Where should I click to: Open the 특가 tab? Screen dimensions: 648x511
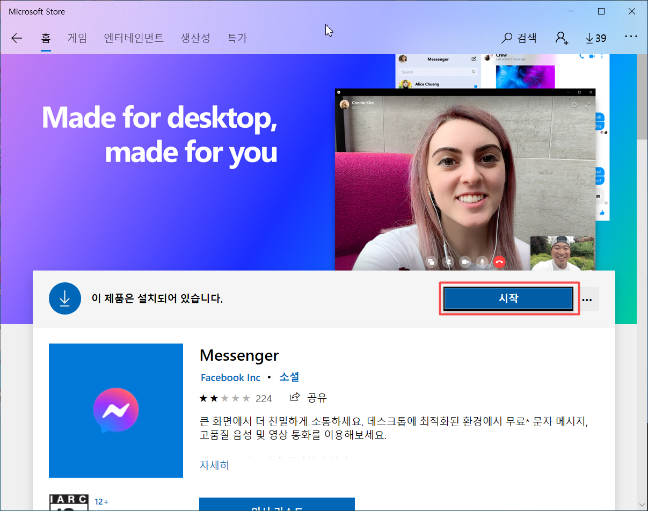pos(237,38)
